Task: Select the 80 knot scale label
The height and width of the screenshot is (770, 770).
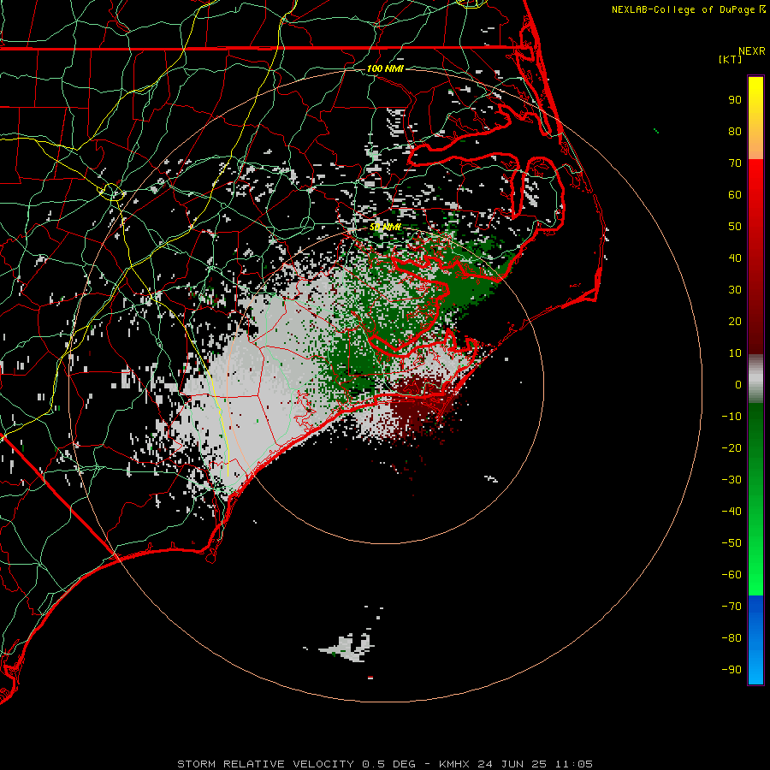Action: point(735,132)
